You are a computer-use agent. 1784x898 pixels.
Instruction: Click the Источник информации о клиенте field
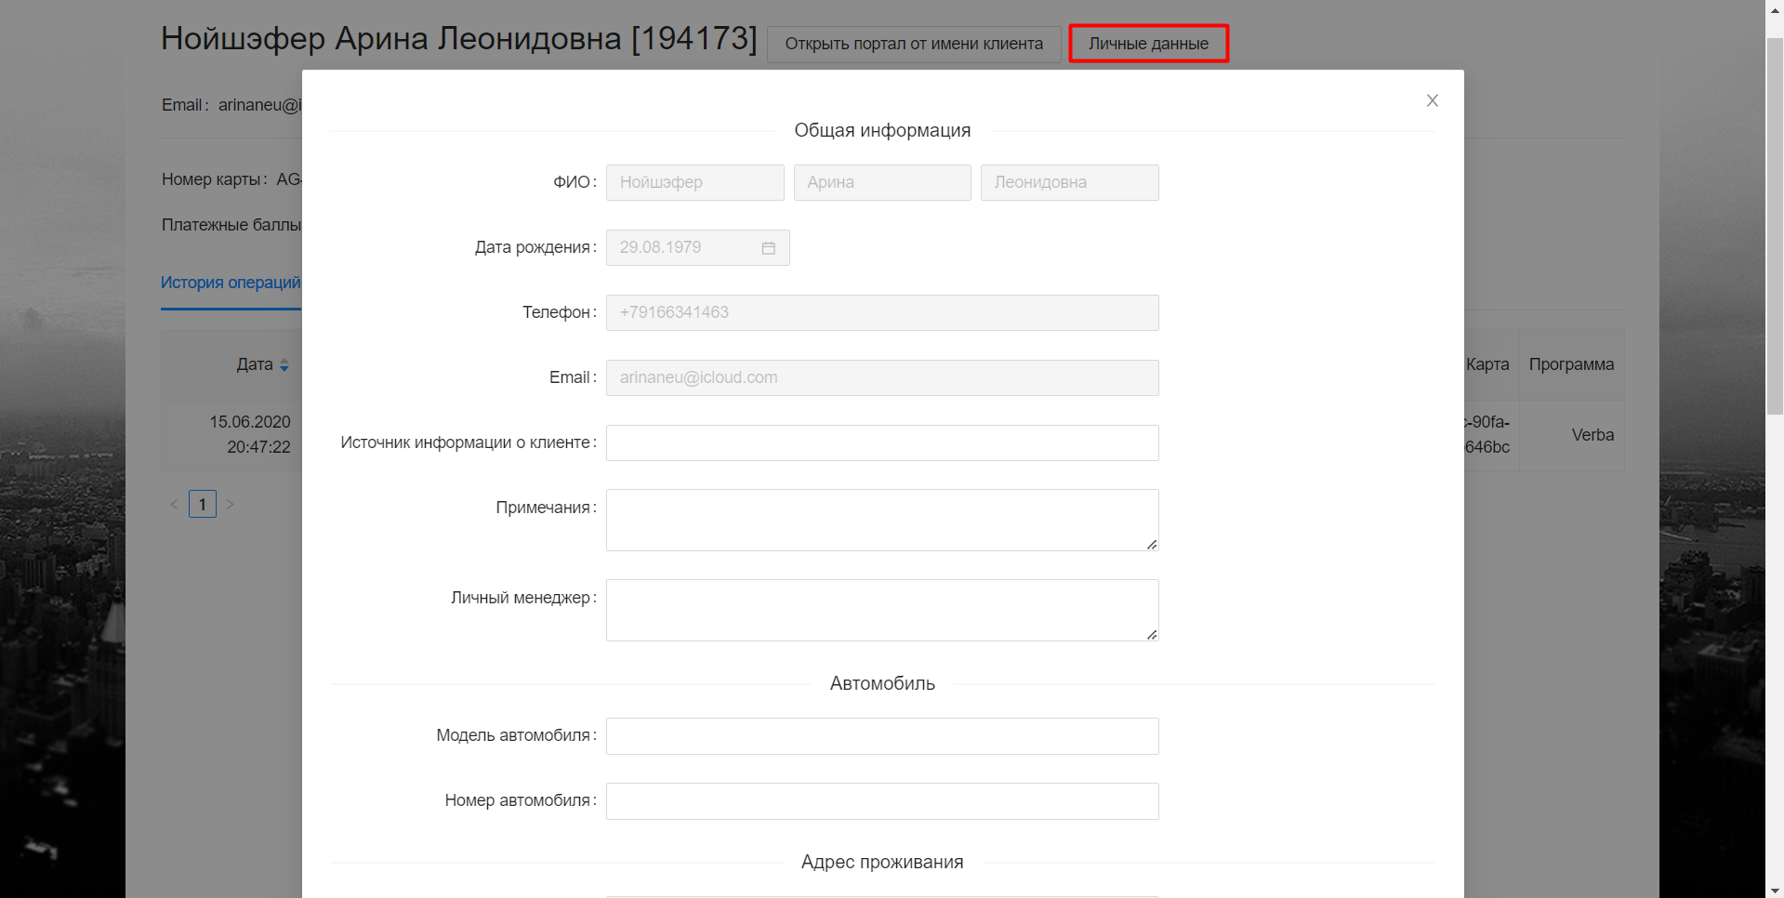click(881, 442)
